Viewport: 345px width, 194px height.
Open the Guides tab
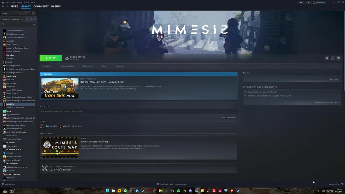104,66
